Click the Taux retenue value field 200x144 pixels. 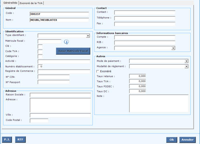(138, 76)
